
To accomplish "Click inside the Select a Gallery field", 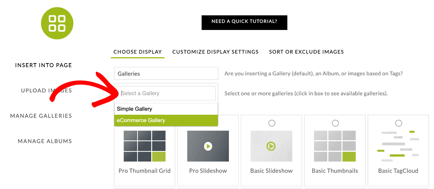I will (166, 93).
